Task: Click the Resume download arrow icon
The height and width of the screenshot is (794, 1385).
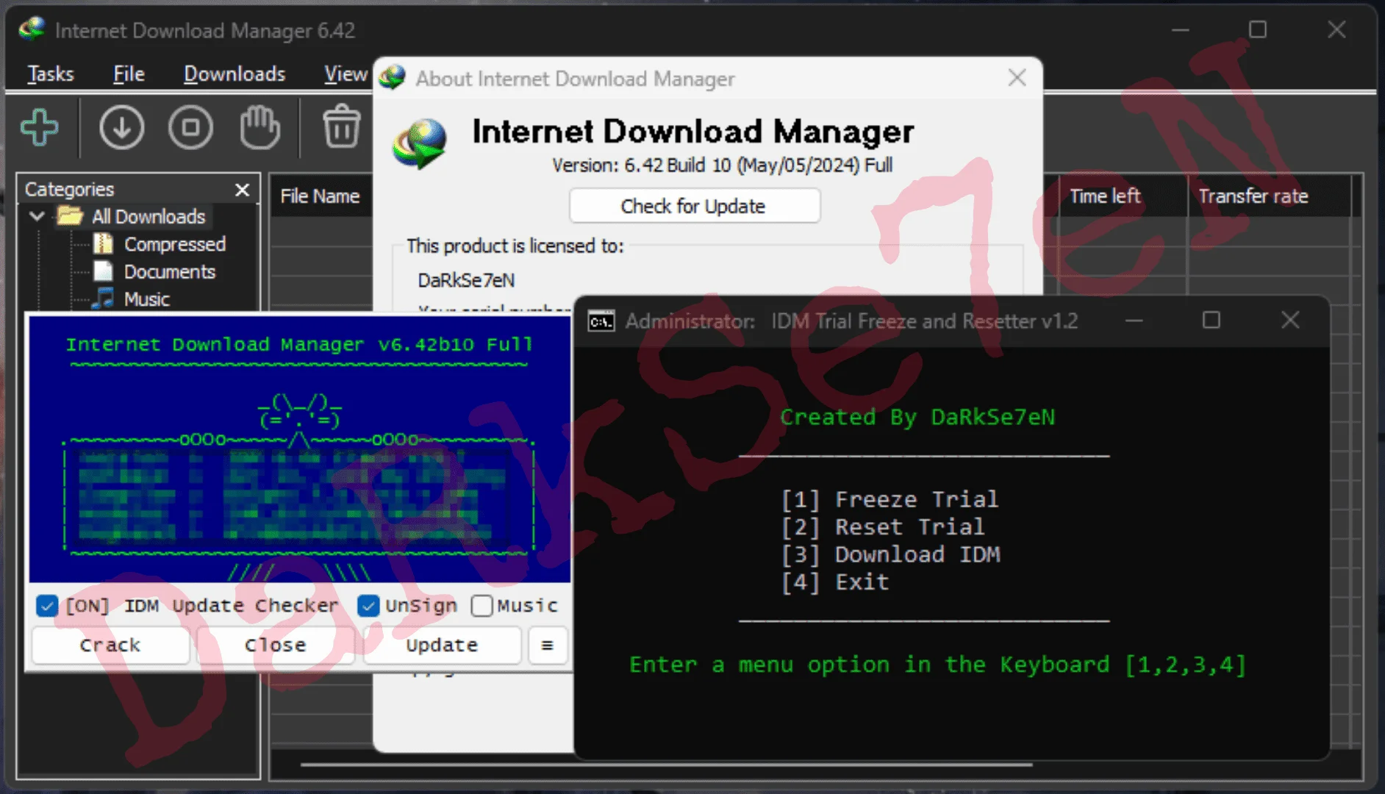Action: click(x=121, y=127)
